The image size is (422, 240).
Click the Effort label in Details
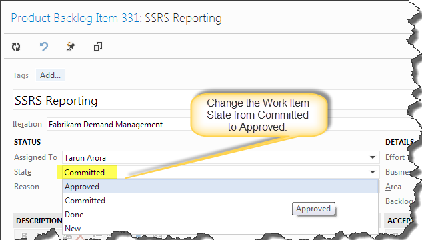click(x=395, y=157)
